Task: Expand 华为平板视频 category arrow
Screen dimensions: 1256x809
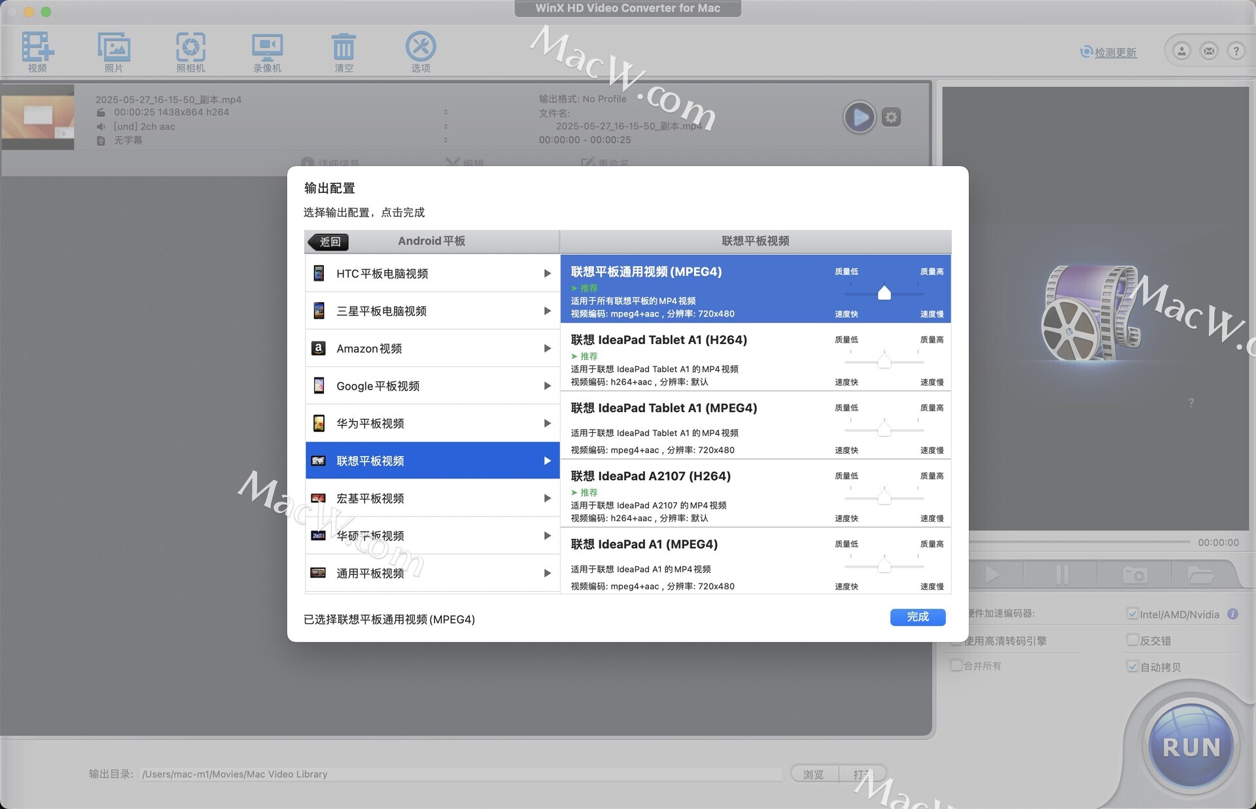Action: pyautogui.click(x=547, y=424)
